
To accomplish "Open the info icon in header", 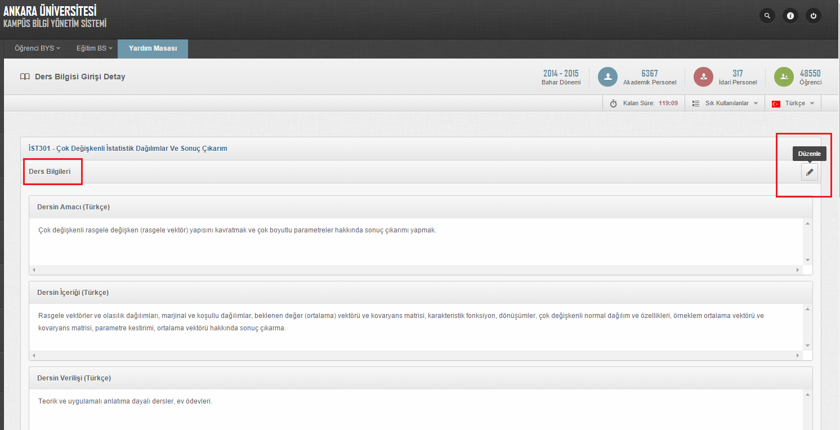I will tap(790, 16).
